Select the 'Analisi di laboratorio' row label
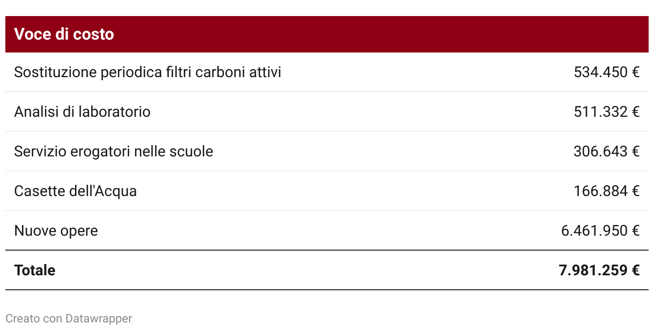The image size is (654, 331). click(82, 111)
